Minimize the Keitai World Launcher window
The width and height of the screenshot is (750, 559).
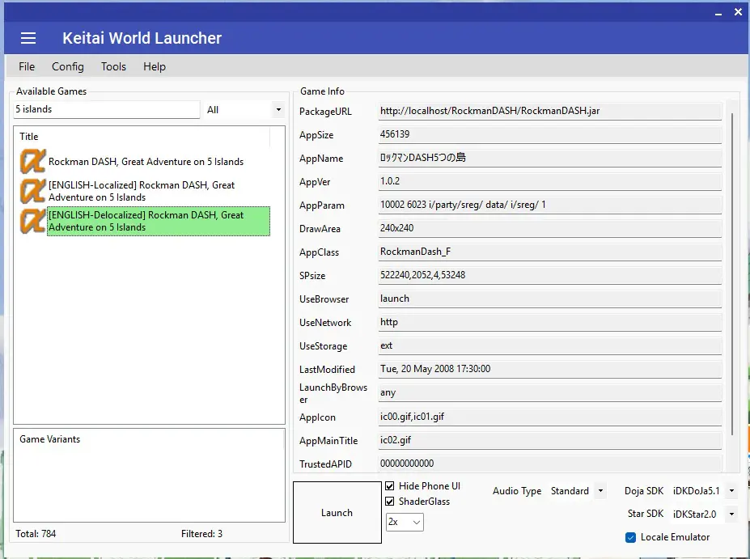click(718, 13)
